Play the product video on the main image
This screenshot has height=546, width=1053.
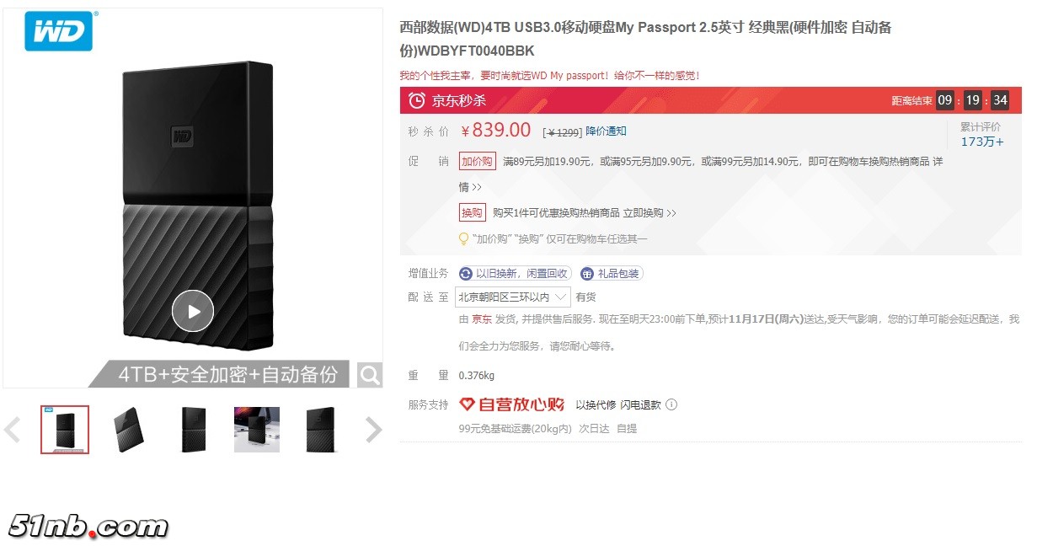coord(193,311)
